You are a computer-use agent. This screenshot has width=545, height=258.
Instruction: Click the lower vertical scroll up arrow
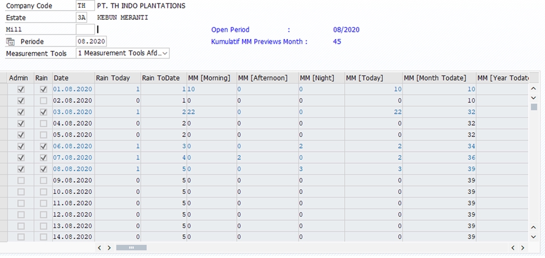[534, 227]
